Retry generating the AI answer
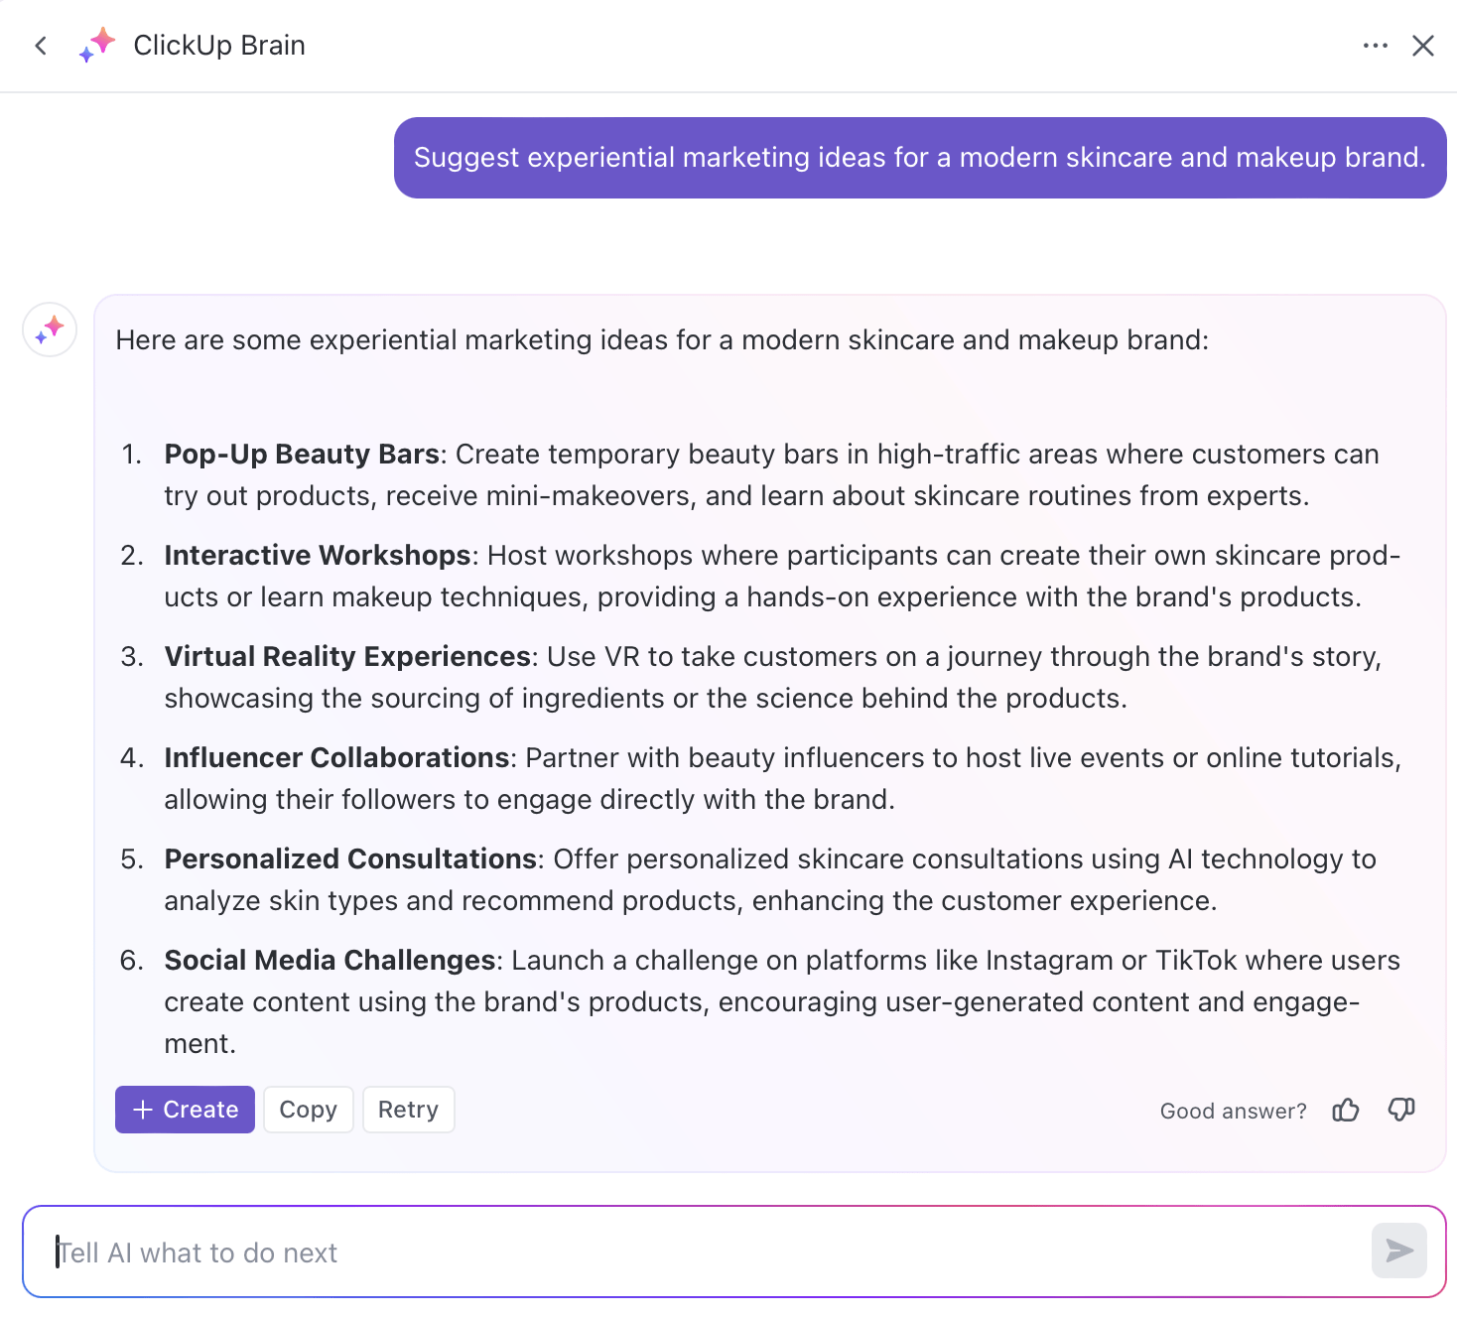This screenshot has width=1457, height=1318. [408, 1110]
